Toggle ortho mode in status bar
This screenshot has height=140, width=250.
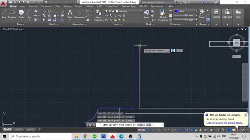point(161,130)
